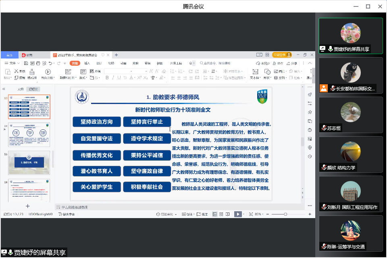Unmute 苏志恒's microphone icon
This screenshot has height=258, width=387.
point(323,128)
